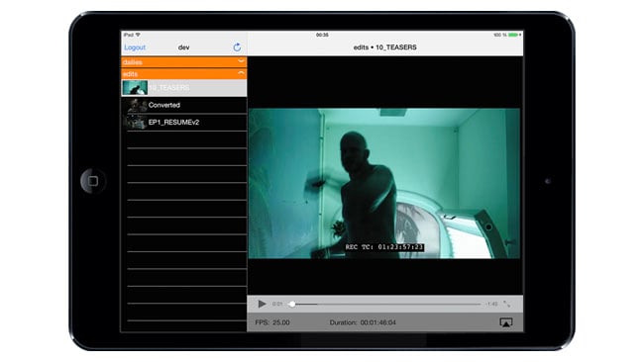This screenshot has width=644, height=362.
Task: Select the 10_TEASERS list item
Action: (184, 88)
